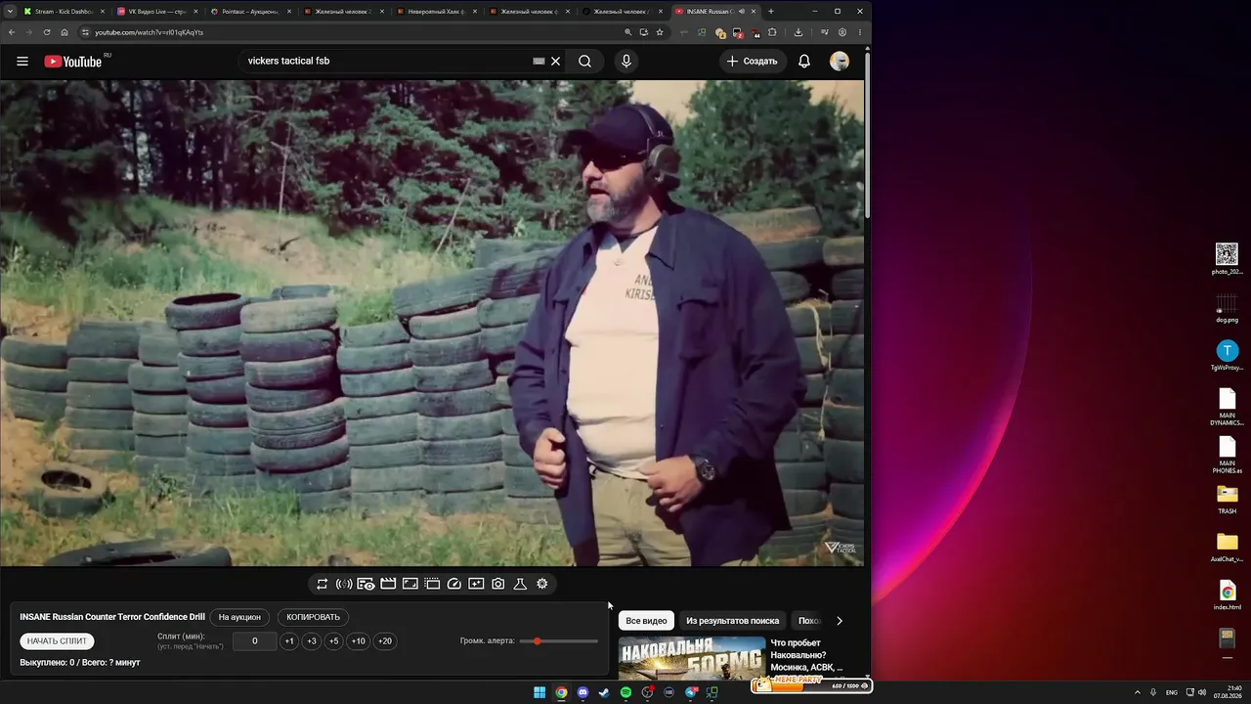The width and height of the screenshot is (1251, 704).
Task: Click the speedometer playback speed icon
Action: pyautogui.click(x=453, y=584)
